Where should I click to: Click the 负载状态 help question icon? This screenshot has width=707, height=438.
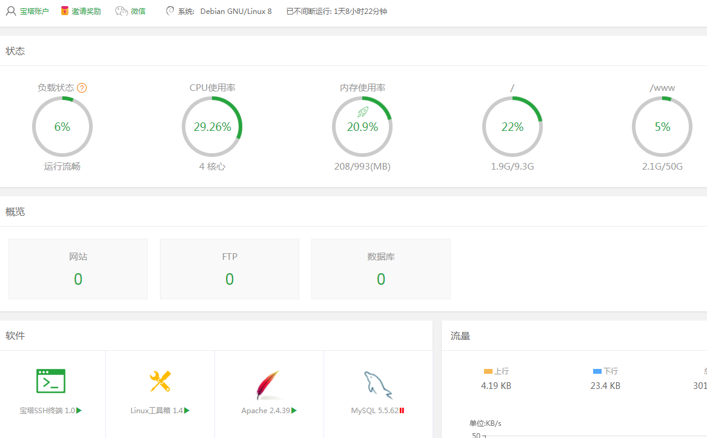pos(82,88)
